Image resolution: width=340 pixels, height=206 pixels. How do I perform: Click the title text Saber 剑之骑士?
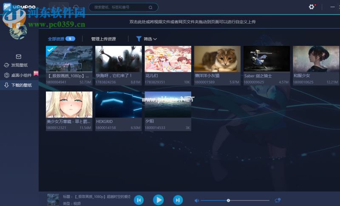tap(258, 76)
